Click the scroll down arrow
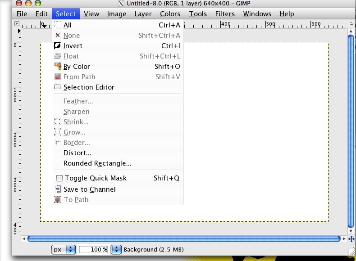Image resolution: width=356 pixels, height=261 pixels. tap(351, 231)
